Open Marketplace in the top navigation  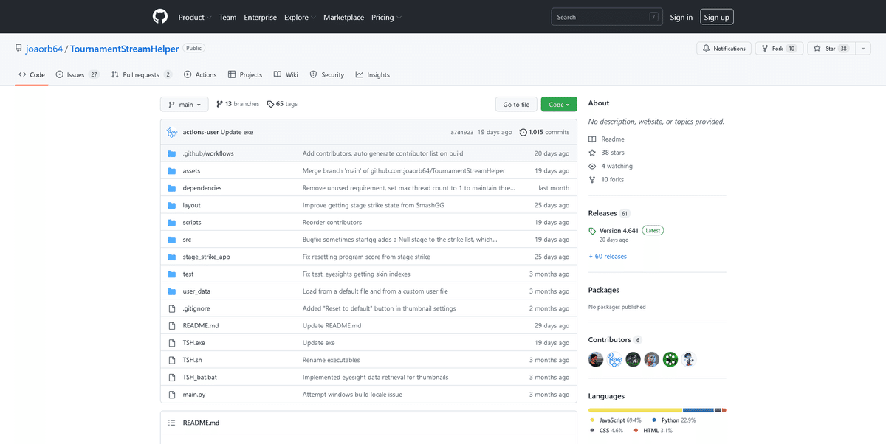point(343,18)
